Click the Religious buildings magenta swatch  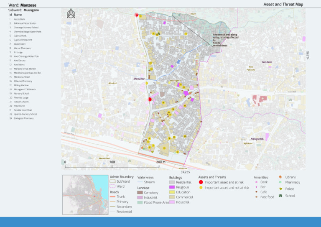(172, 187)
